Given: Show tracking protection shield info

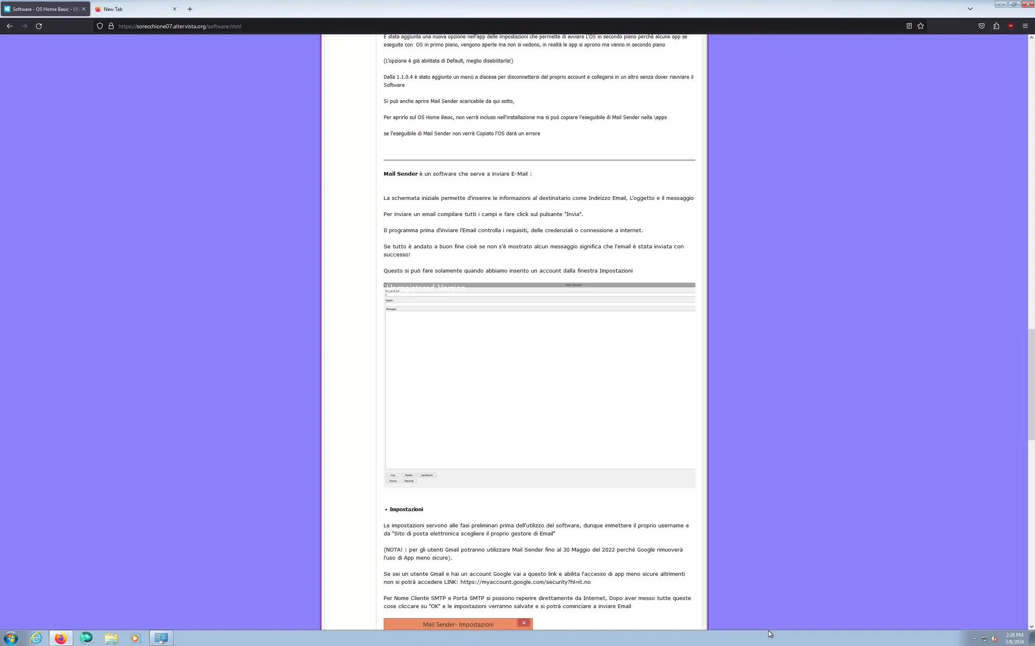Looking at the screenshot, I should tap(99, 26).
